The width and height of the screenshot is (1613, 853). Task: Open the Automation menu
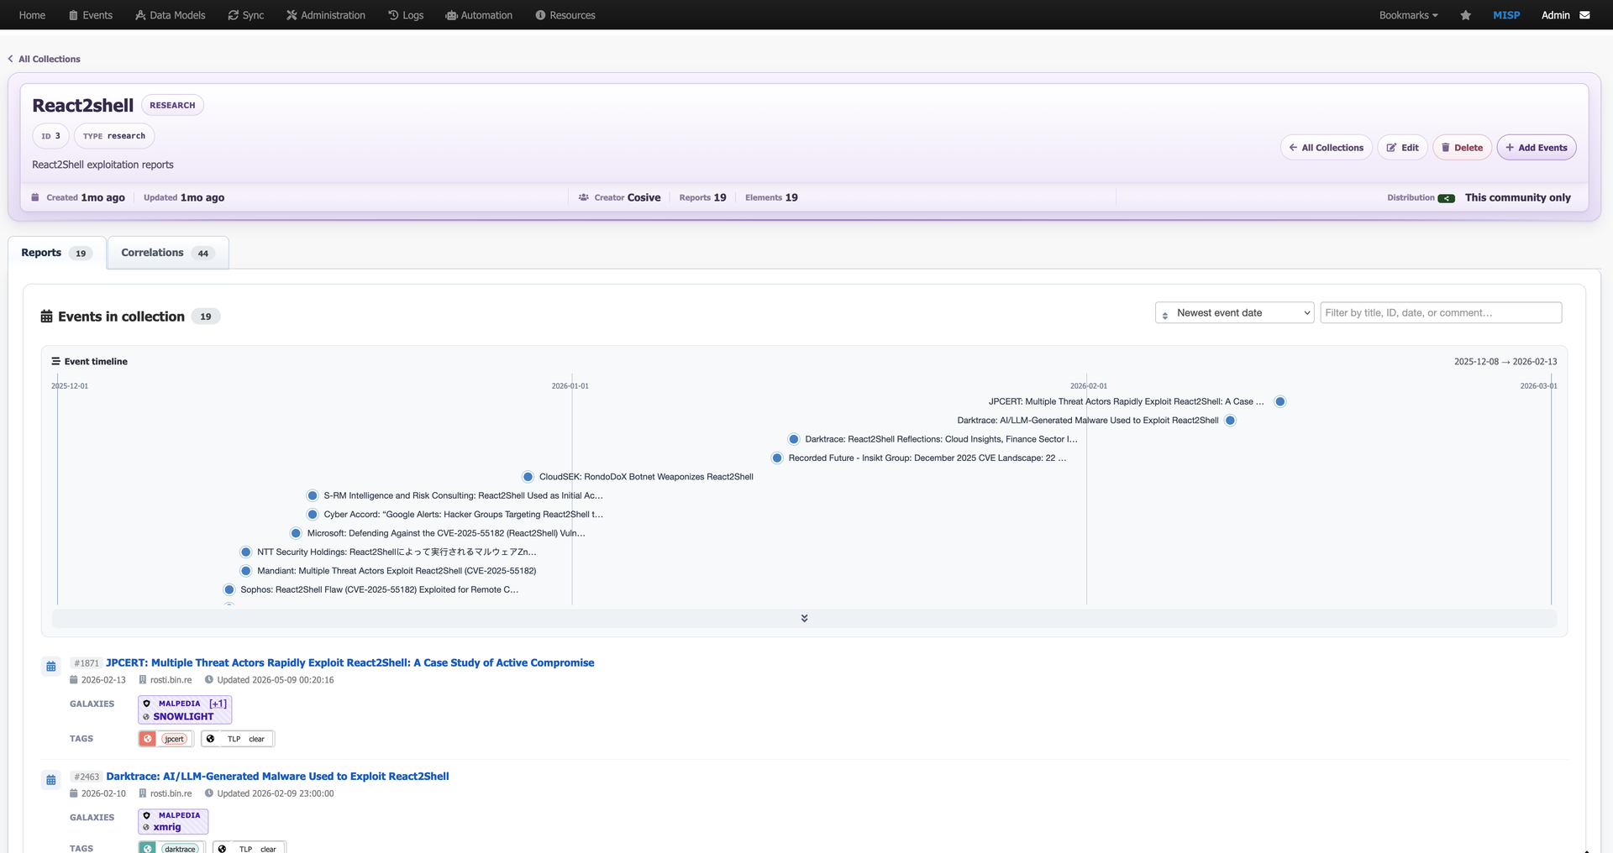(479, 15)
